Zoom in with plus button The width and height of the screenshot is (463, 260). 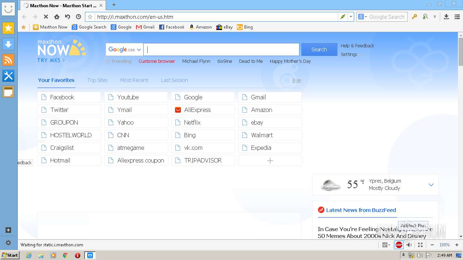(457, 245)
